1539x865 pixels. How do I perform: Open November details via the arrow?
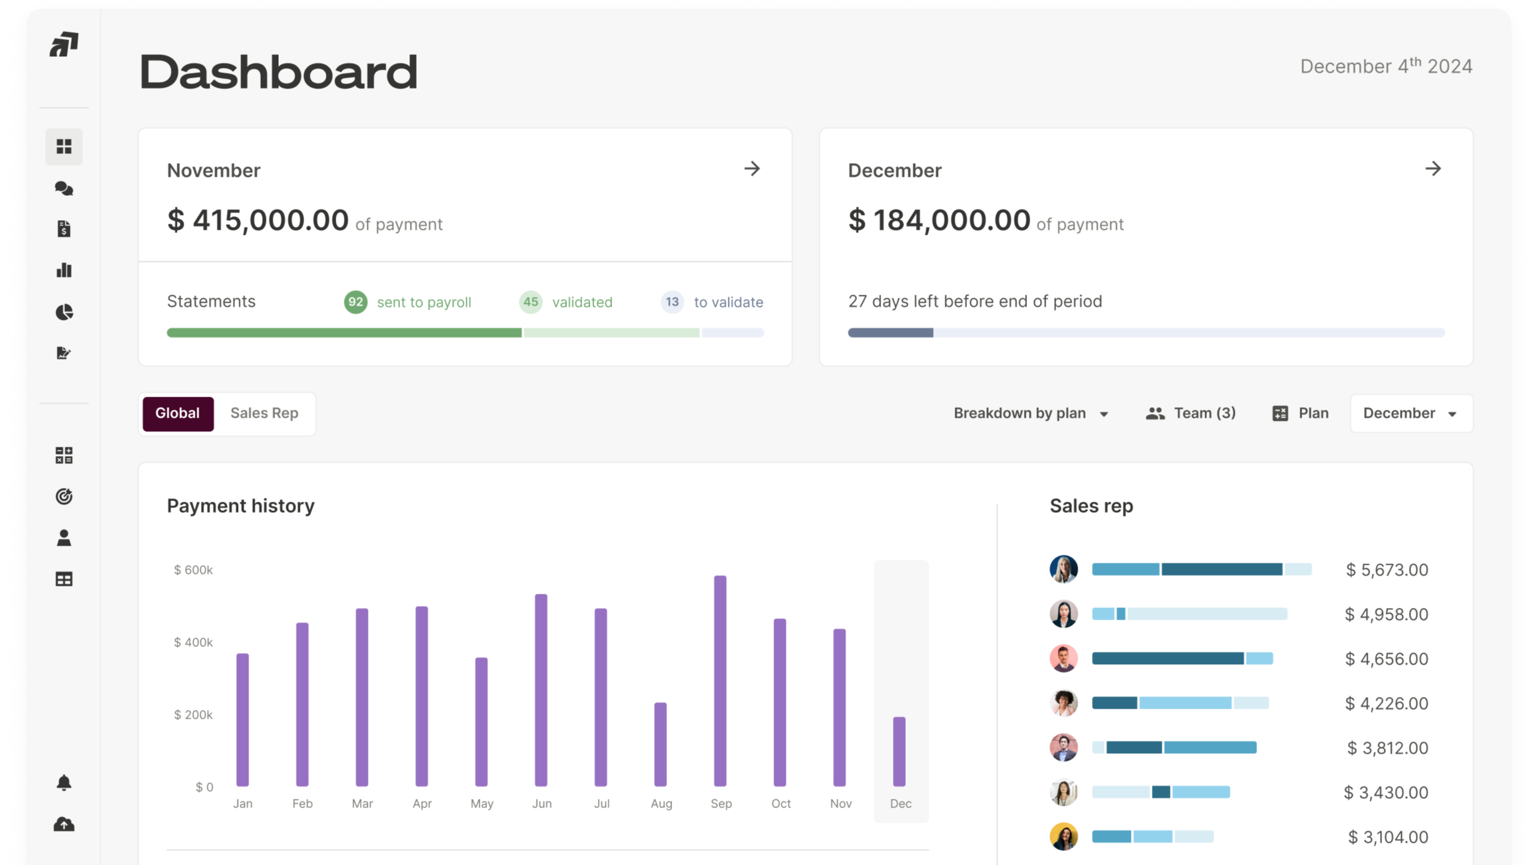point(752,169)
